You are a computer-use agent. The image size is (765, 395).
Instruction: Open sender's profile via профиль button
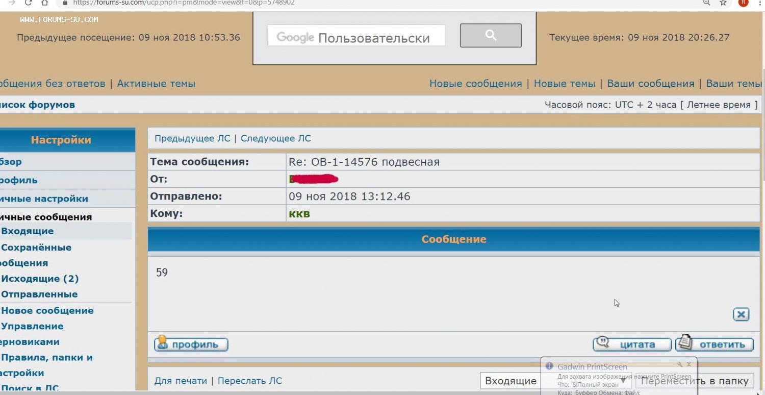click(x=191, y=344)
